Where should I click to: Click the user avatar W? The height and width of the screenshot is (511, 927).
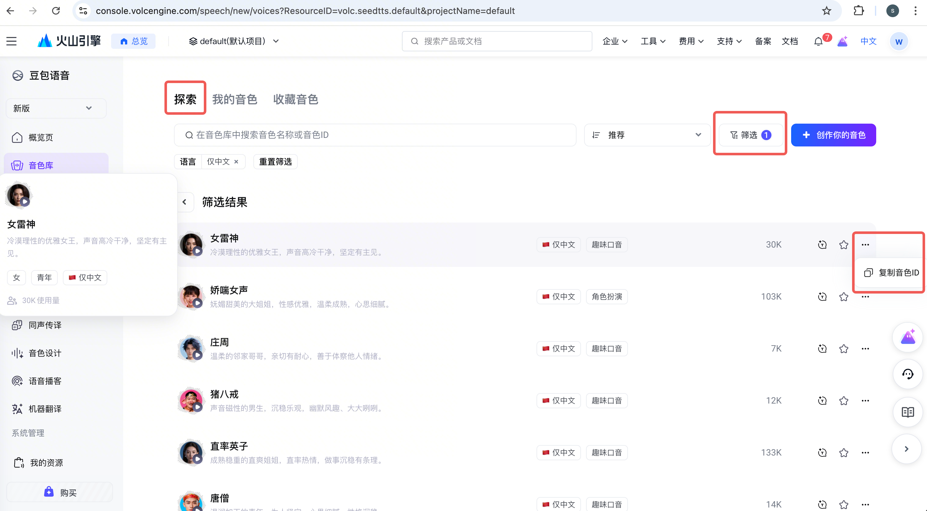[898, 41]
